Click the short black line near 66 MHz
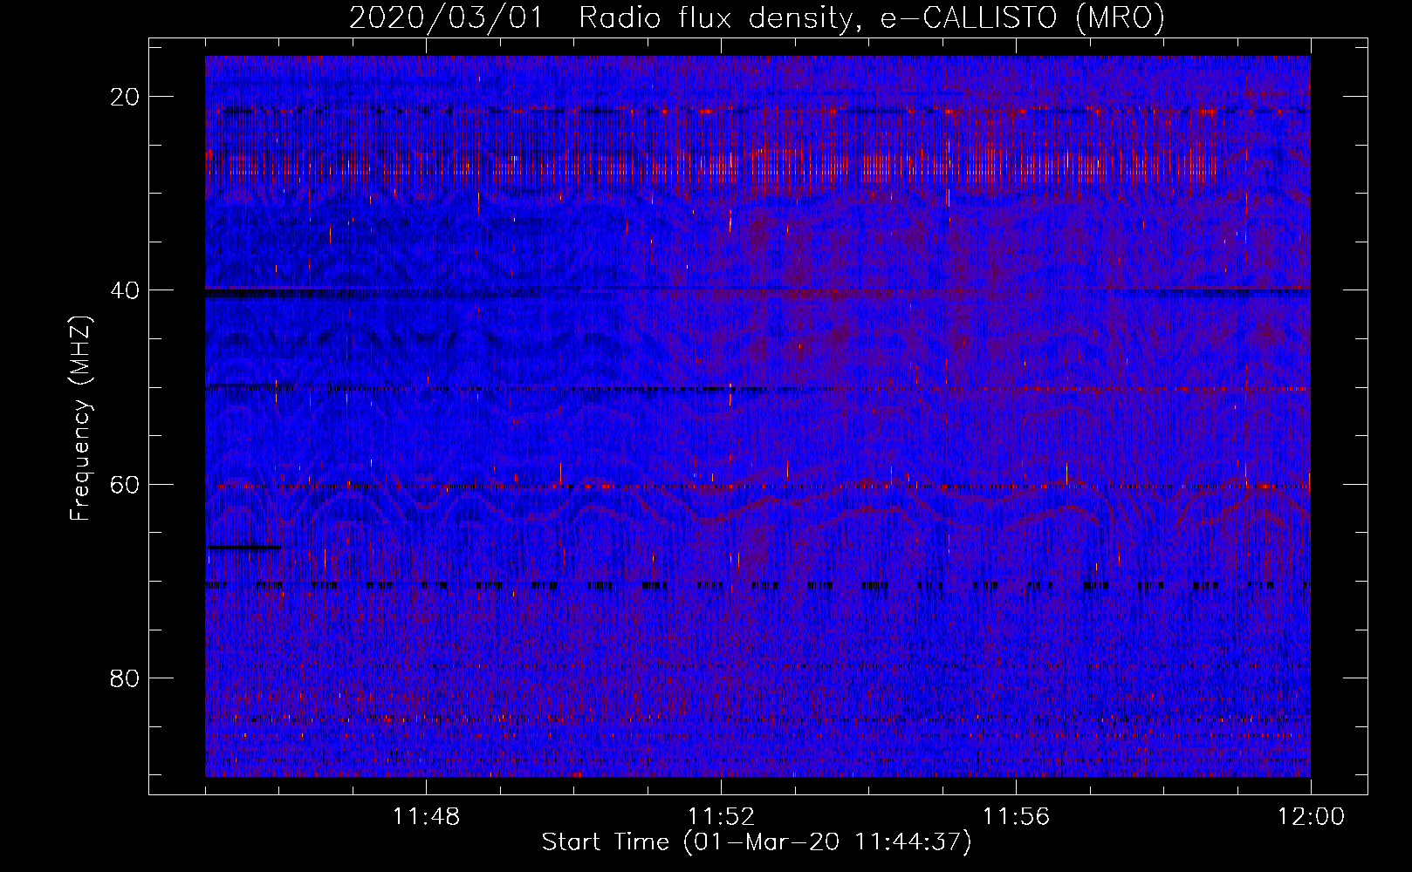 (243, 548)
